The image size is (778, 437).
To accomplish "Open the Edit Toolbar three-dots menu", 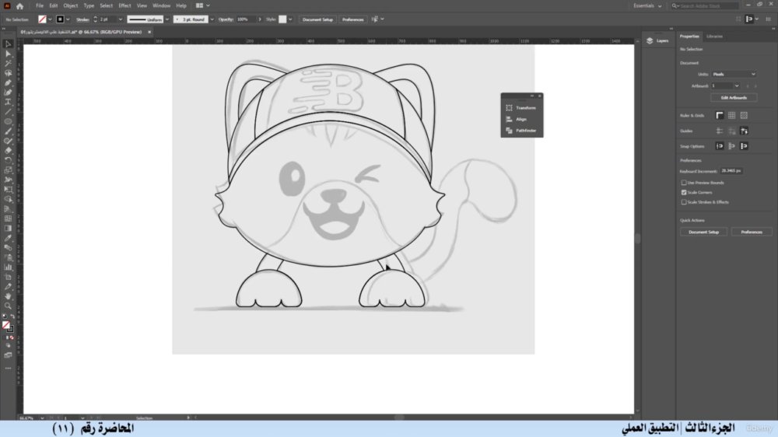I will tap(8, 369).
